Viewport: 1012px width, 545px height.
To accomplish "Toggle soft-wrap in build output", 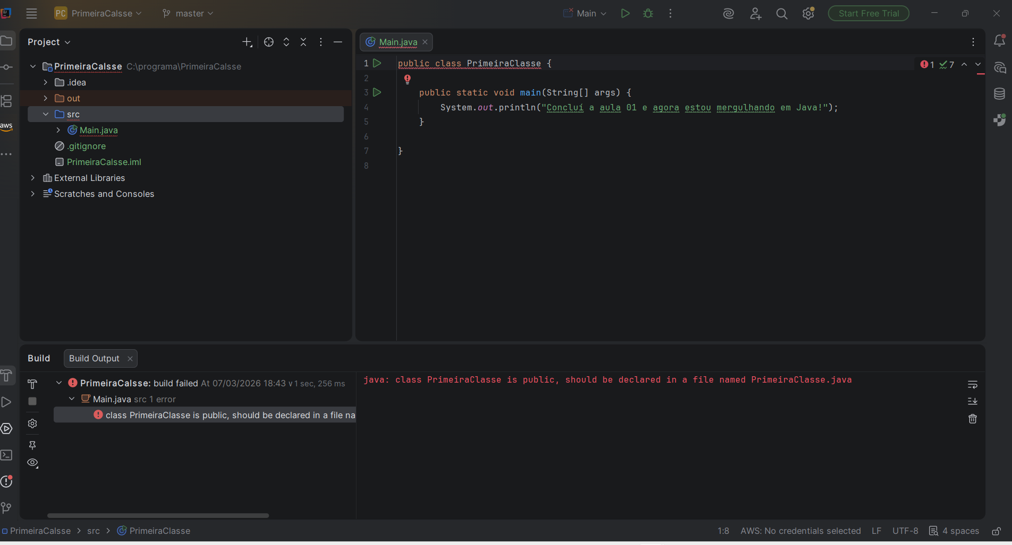I will (972, 384).
